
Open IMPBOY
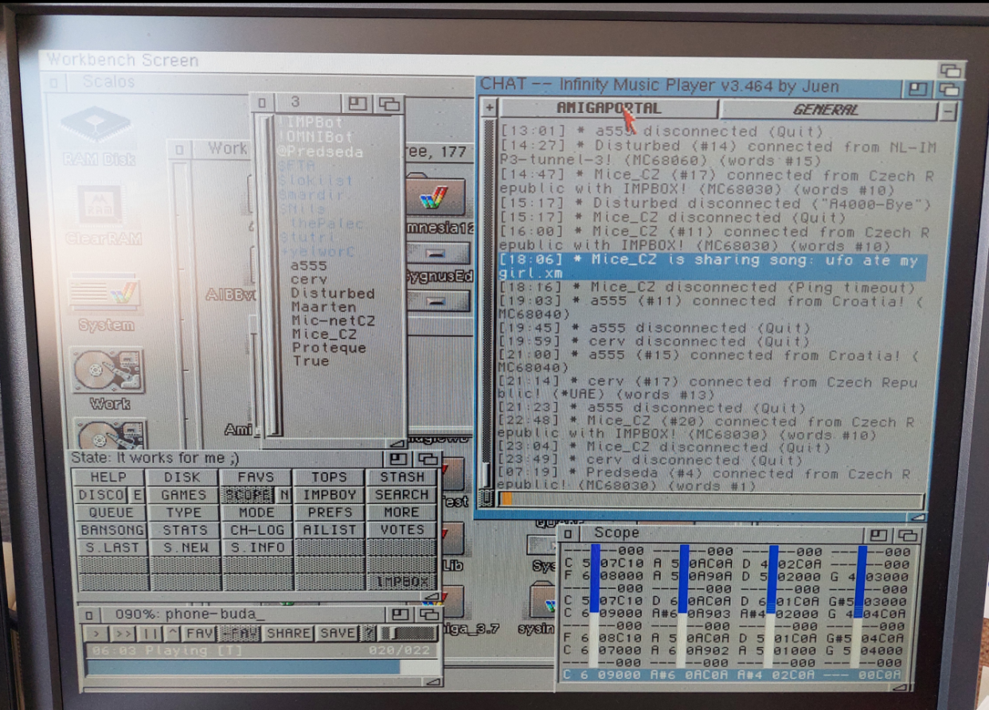[329, 494]
